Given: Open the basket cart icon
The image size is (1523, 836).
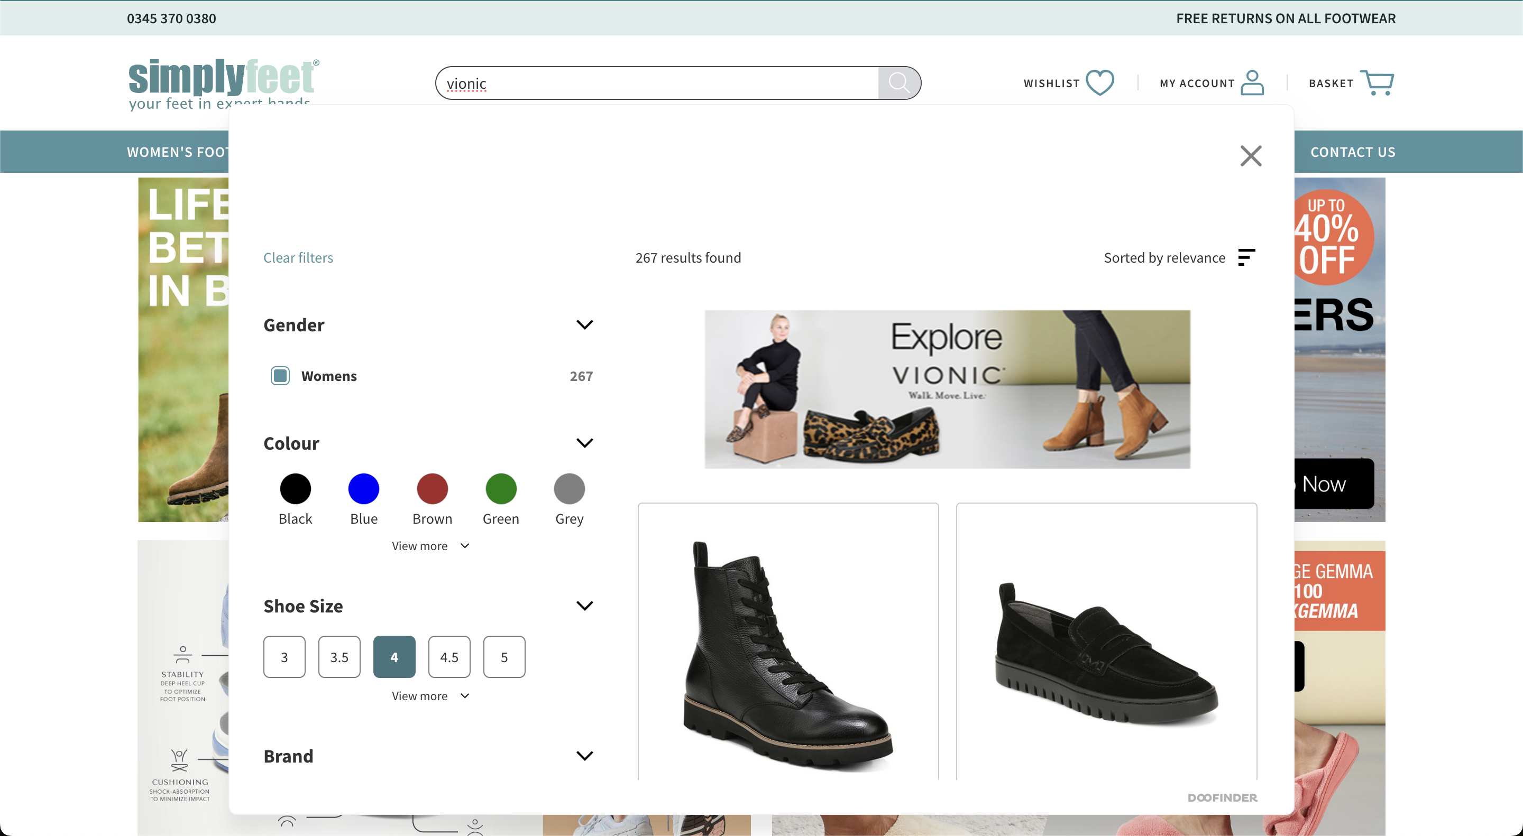Looking at the screenshot, I should pos(1377,82).
